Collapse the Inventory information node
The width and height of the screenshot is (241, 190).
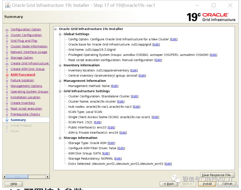60,65
